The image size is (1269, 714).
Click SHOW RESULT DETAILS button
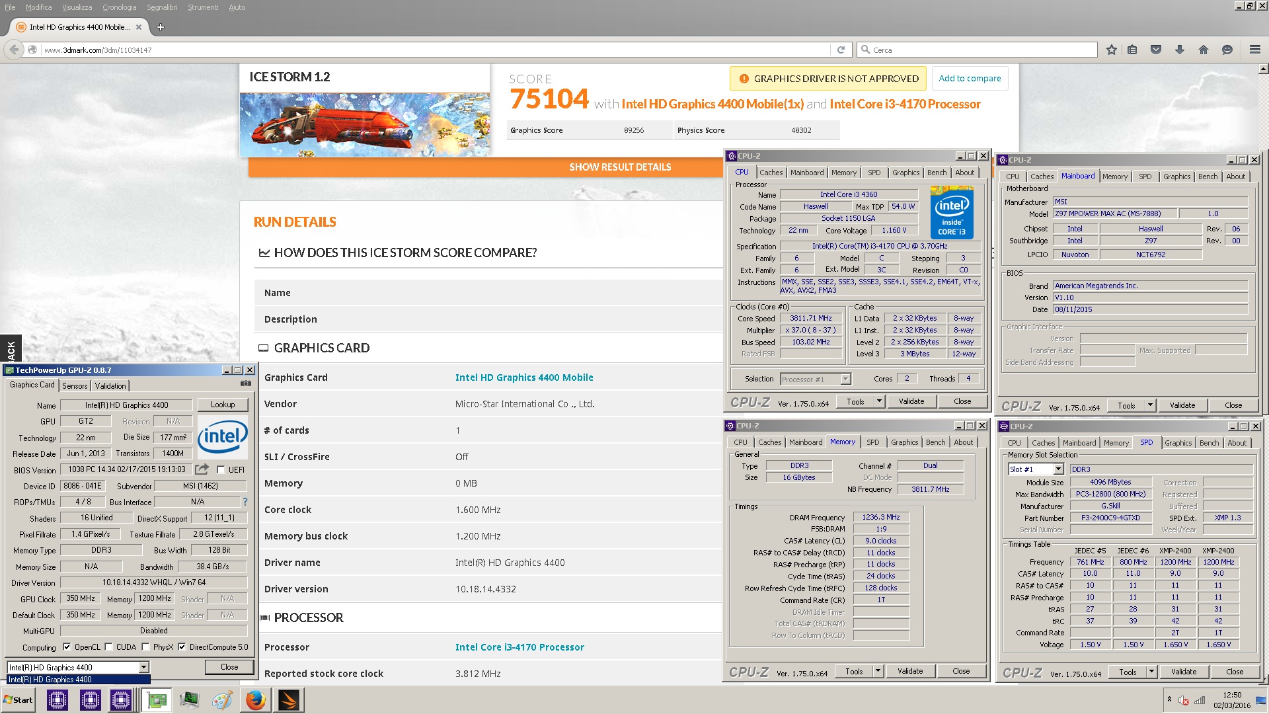point(620,167)
